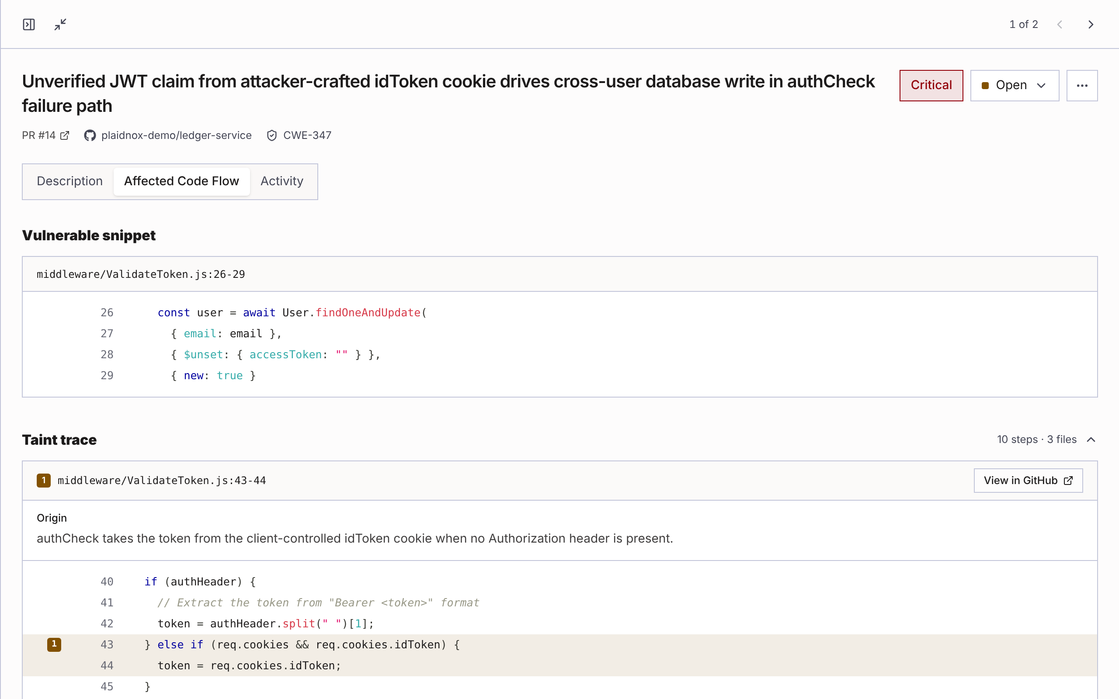This screenshot has height=699, width=1119.
Task: Go to previous finding arrow
Action: click(1060, 24)
